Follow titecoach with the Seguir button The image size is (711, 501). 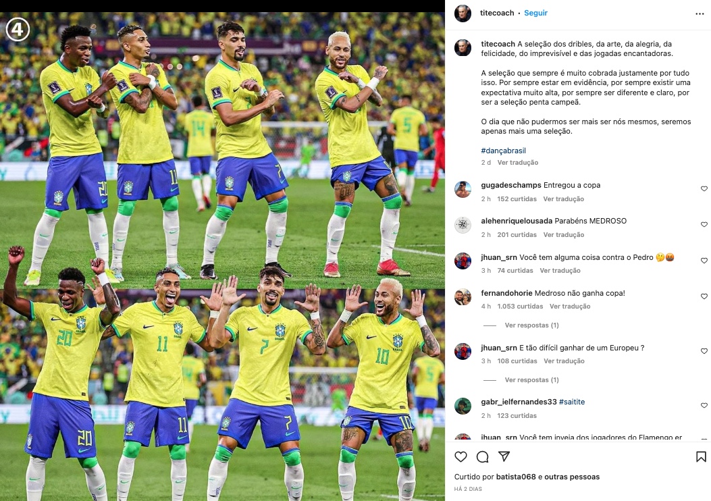click(x=535, y=13)
